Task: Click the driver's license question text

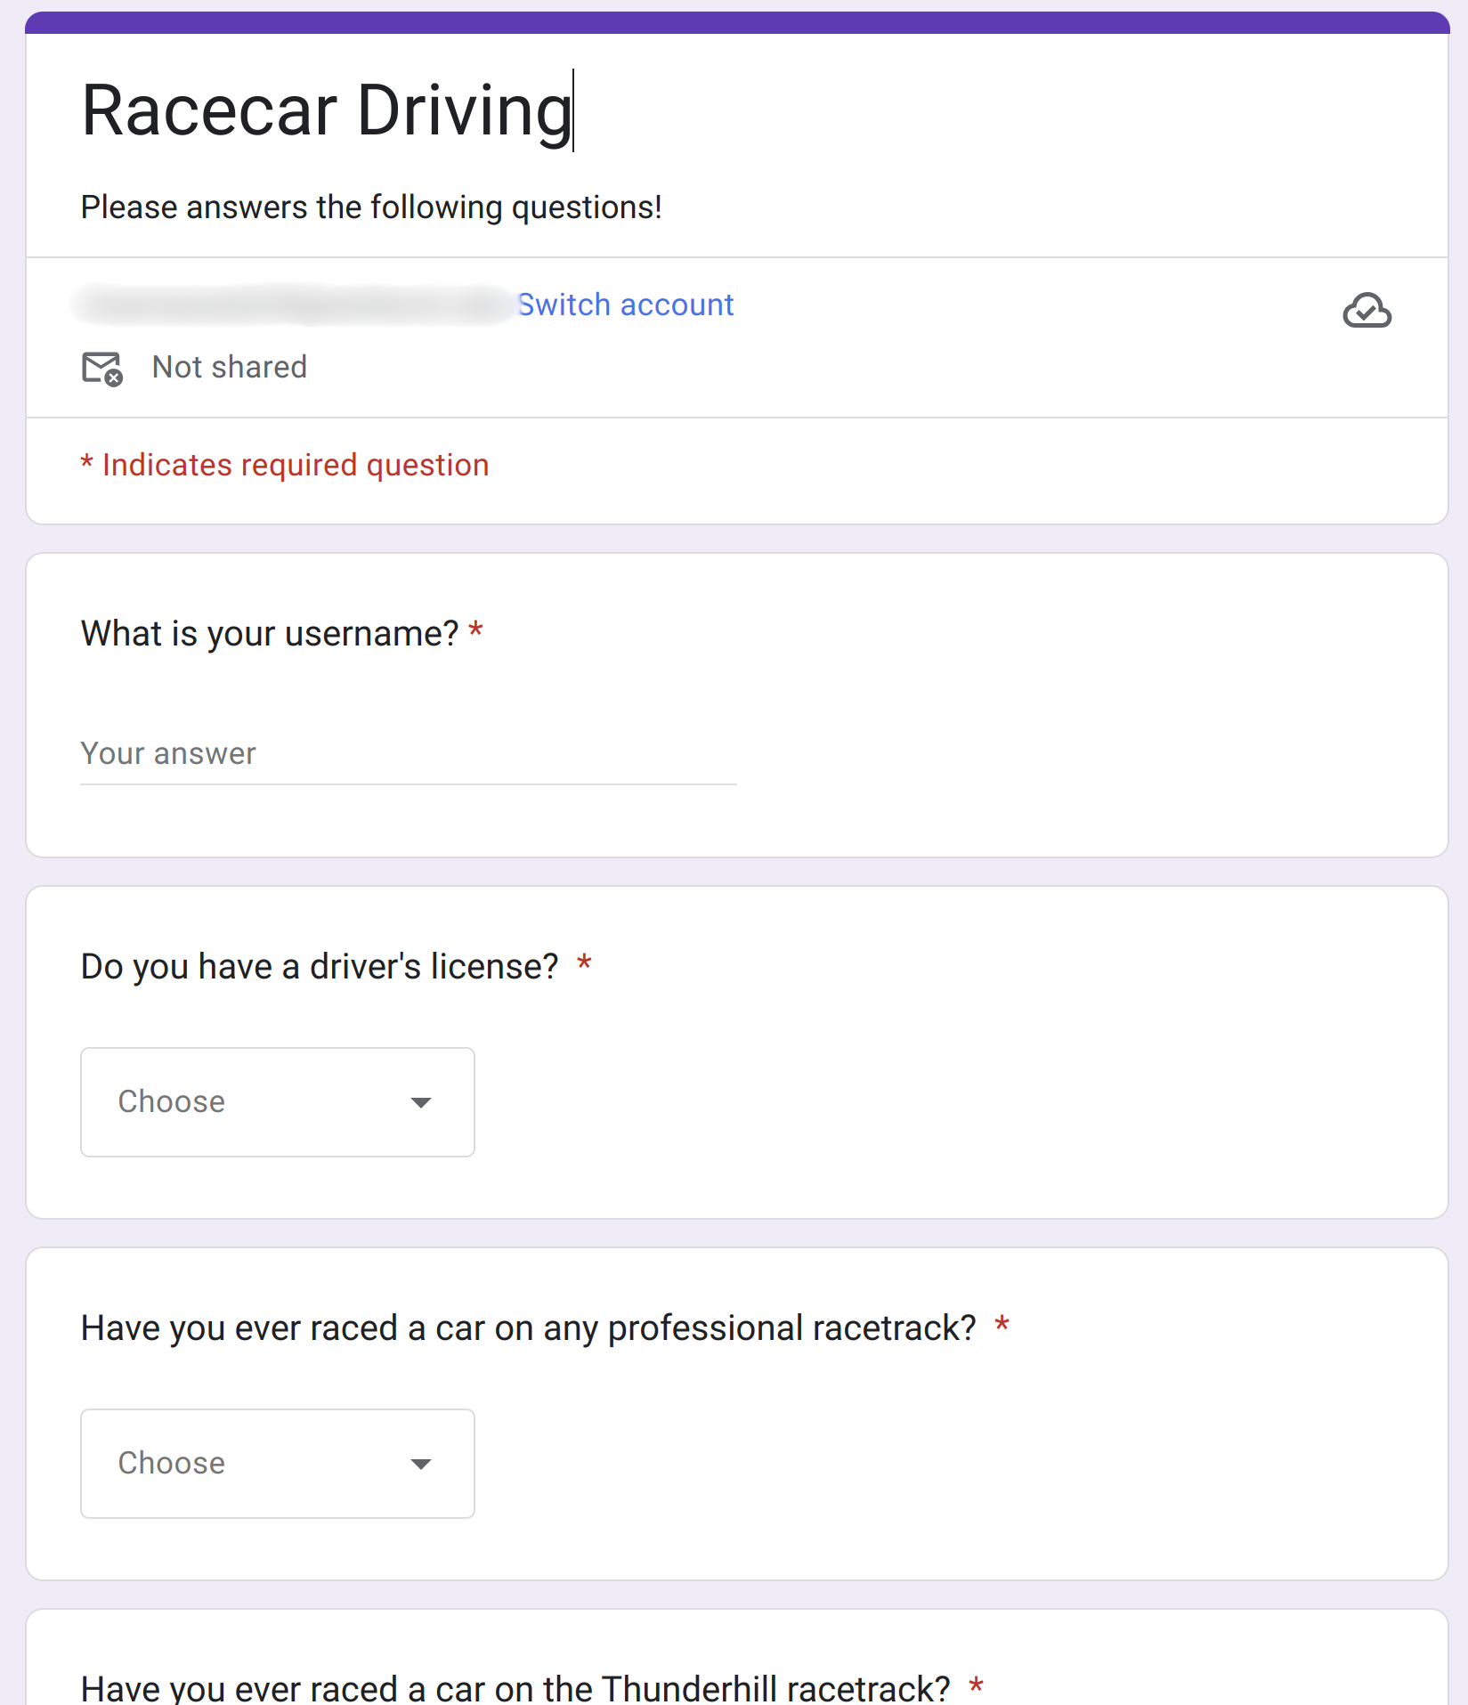Action: click(320, 967)
